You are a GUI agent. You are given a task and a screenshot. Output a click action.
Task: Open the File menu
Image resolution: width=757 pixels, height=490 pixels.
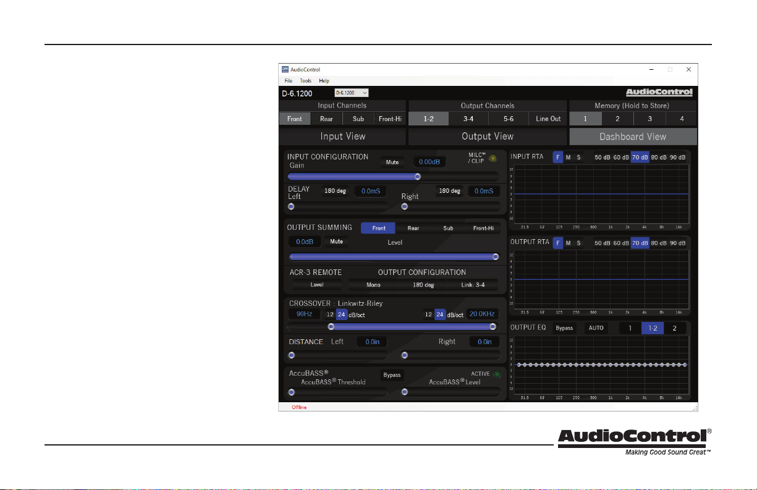click(x=289, y=81)
